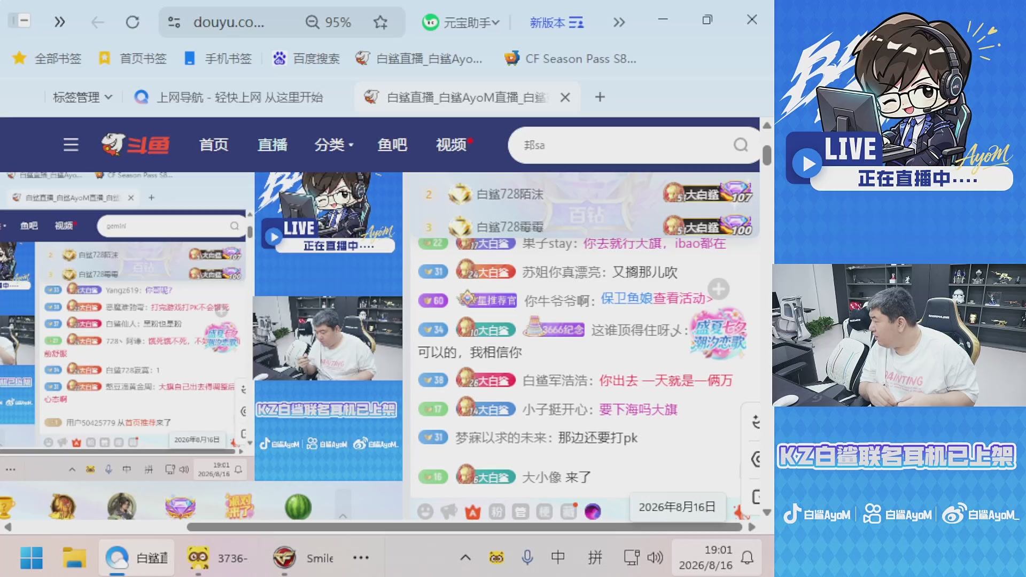Viewport: 1026px width, 577px height.
Task: Open the 标签管理 dropdown
Action: point(83,97)
